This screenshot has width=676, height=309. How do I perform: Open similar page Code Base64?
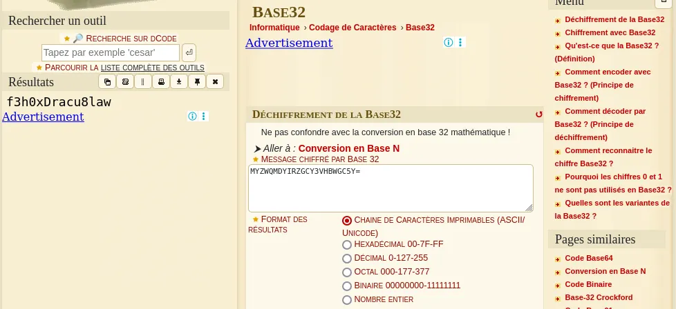click(588, 258)
